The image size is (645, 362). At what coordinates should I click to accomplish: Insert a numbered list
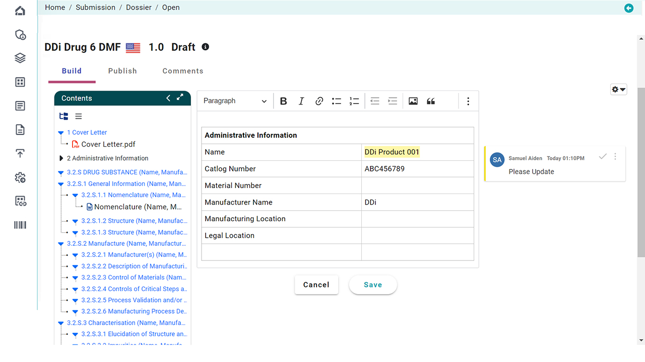[x=354, y=101]
